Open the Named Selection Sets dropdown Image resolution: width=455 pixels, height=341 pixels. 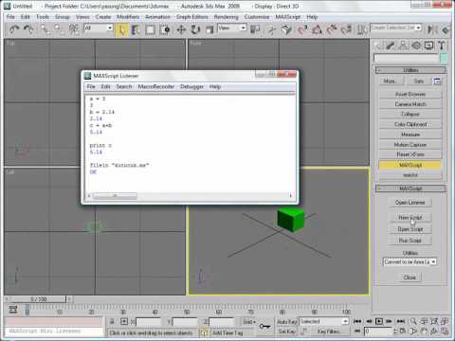(396, 27)
